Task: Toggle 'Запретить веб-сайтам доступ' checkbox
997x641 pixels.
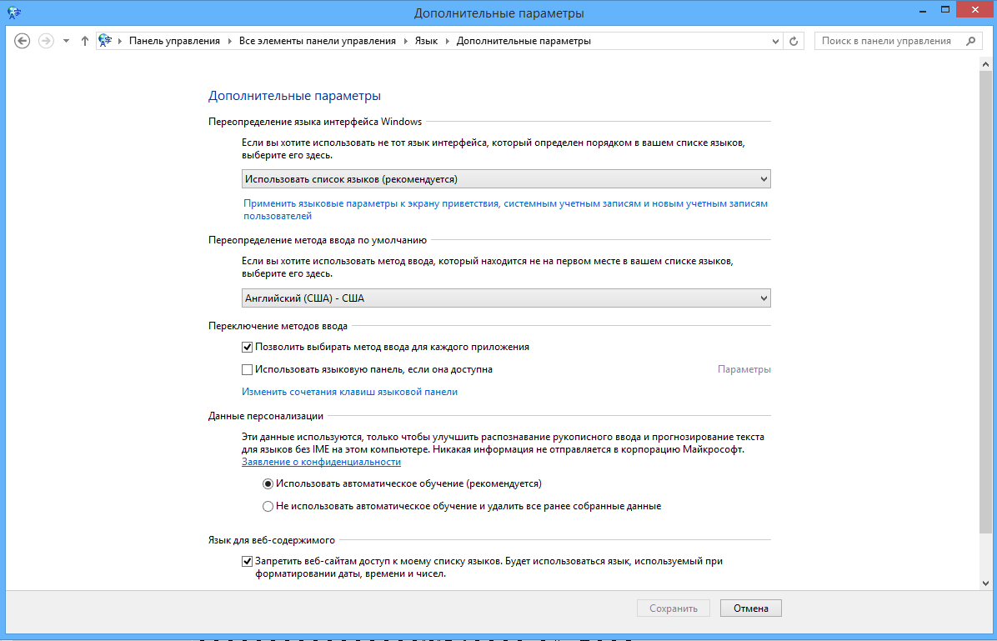Action: [x=248, y=562]
